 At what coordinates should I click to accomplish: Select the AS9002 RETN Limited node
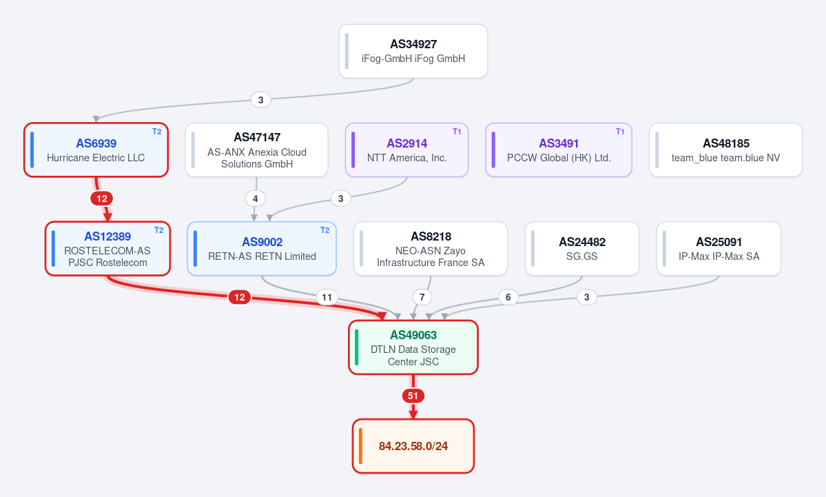point(262,248)
